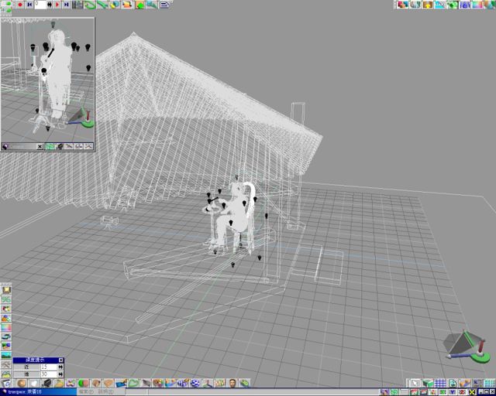Screen dimensions: 496x396
Task: Open the 檔案 menu in bottom bar
Action: point(82,392)
